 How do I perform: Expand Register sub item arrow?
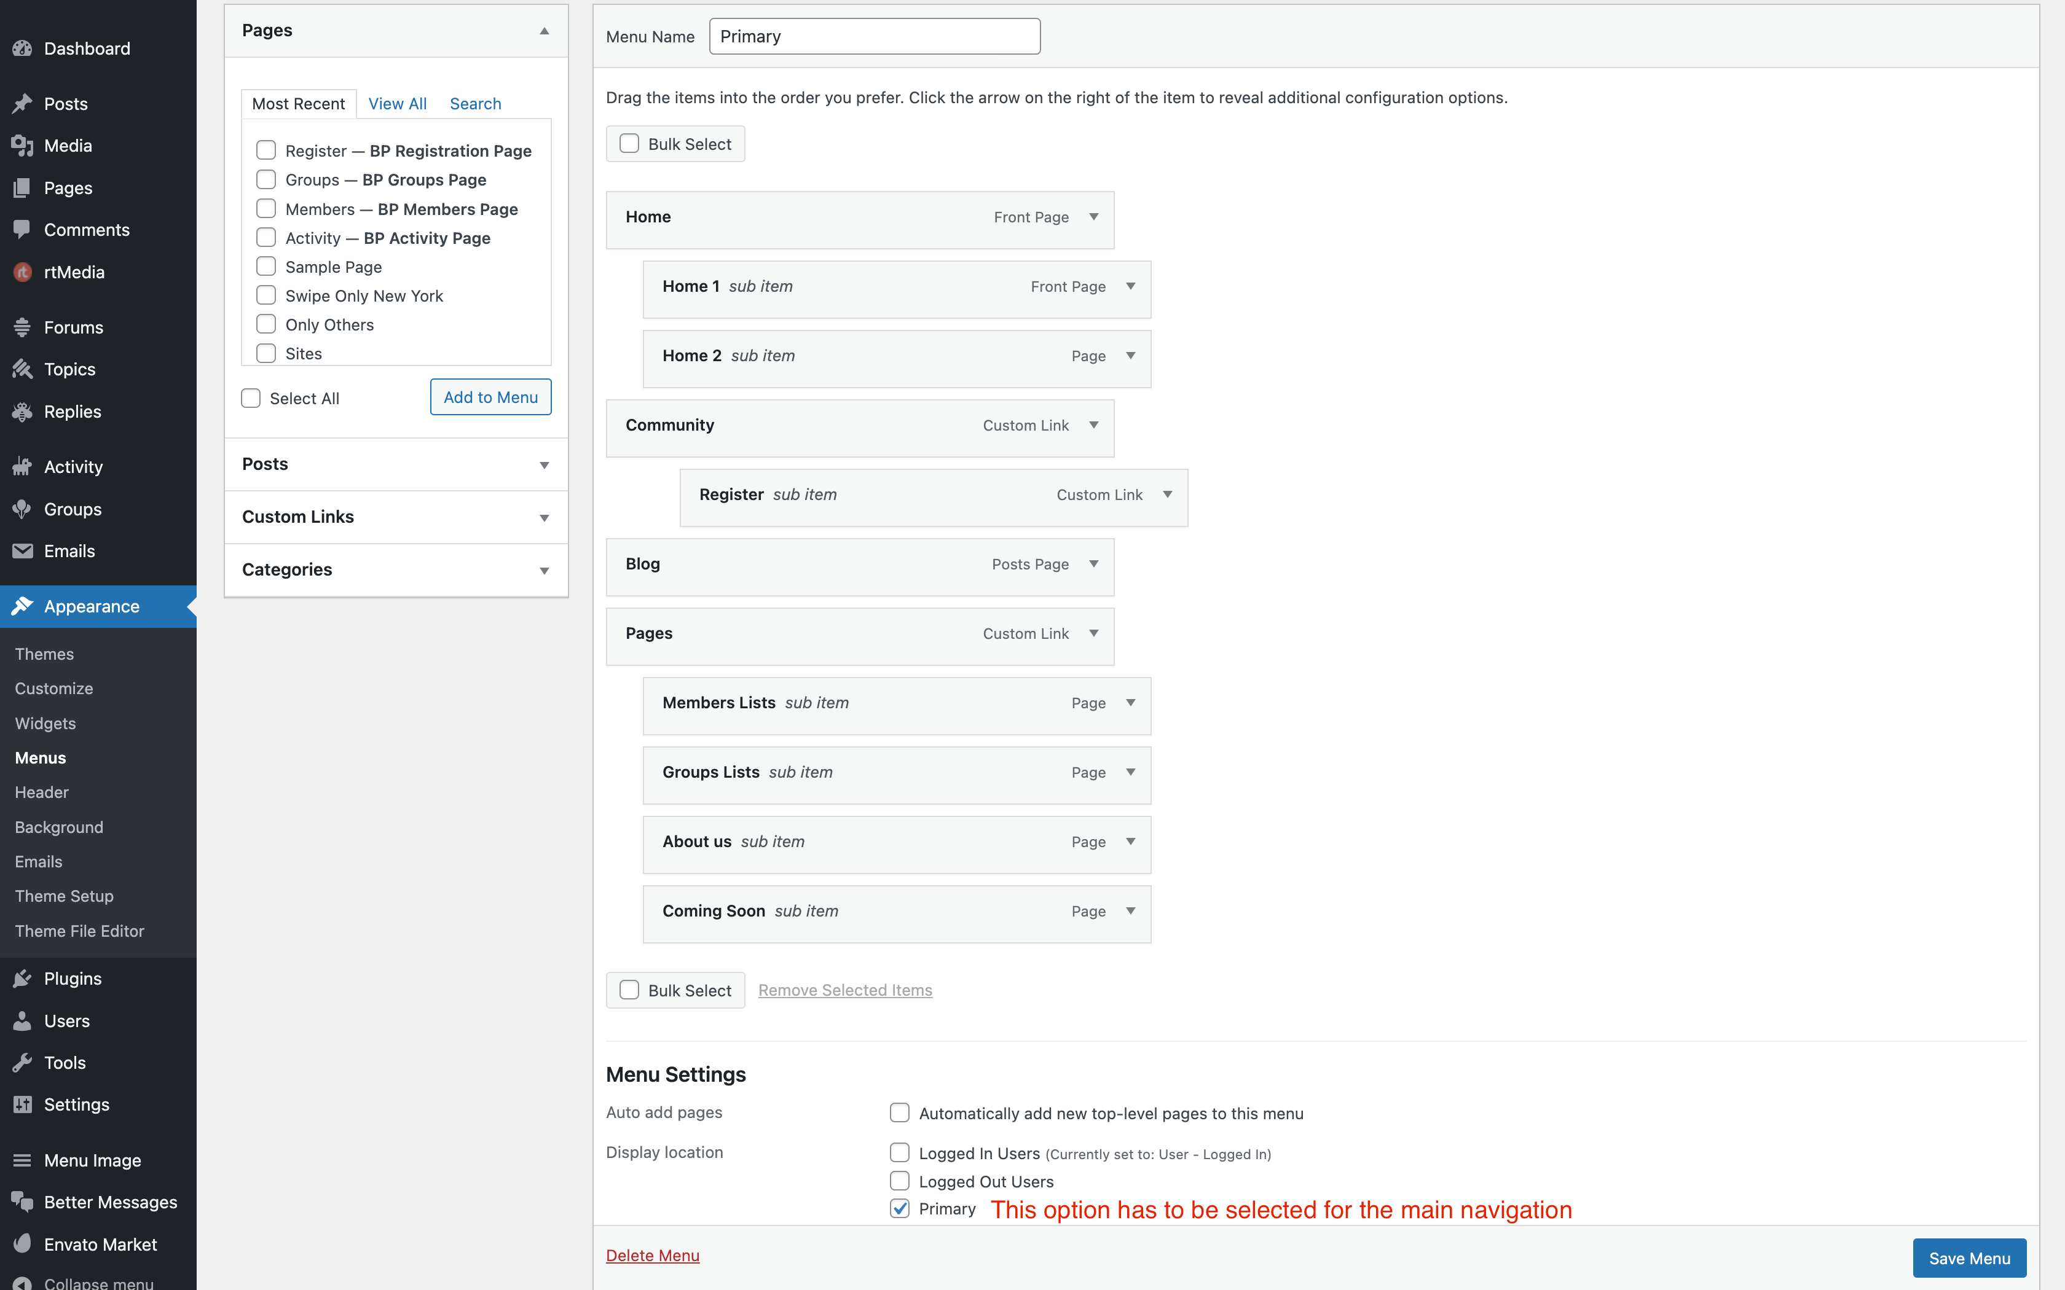(1167, 495)
